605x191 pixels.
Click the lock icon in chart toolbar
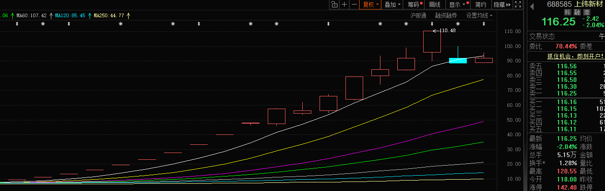(334, 5)
